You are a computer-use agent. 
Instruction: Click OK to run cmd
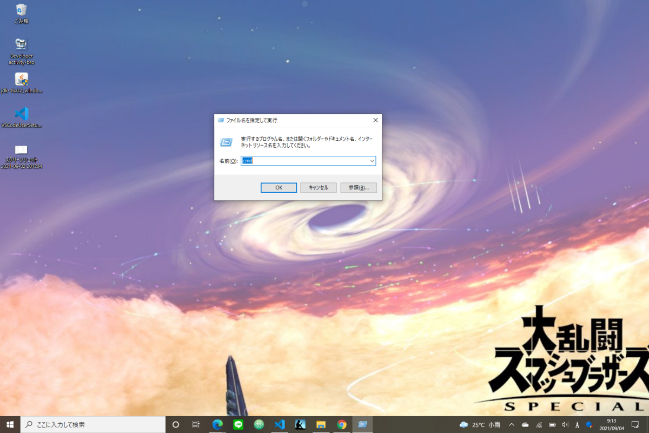[x=279, y=187]
